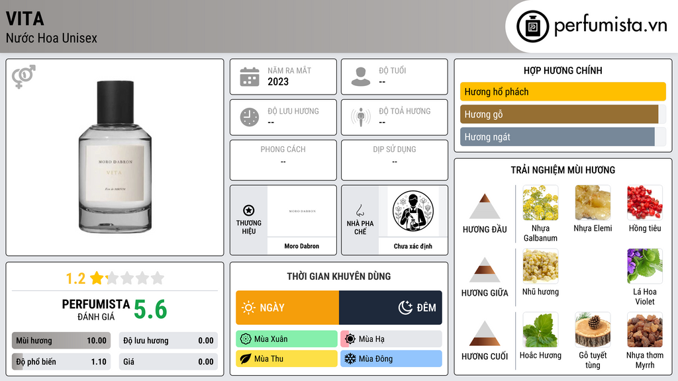The image size is (678, 381).
Task: Click the Độ phổ biến 1.10 score bar
Action: (x=61, y=362)
